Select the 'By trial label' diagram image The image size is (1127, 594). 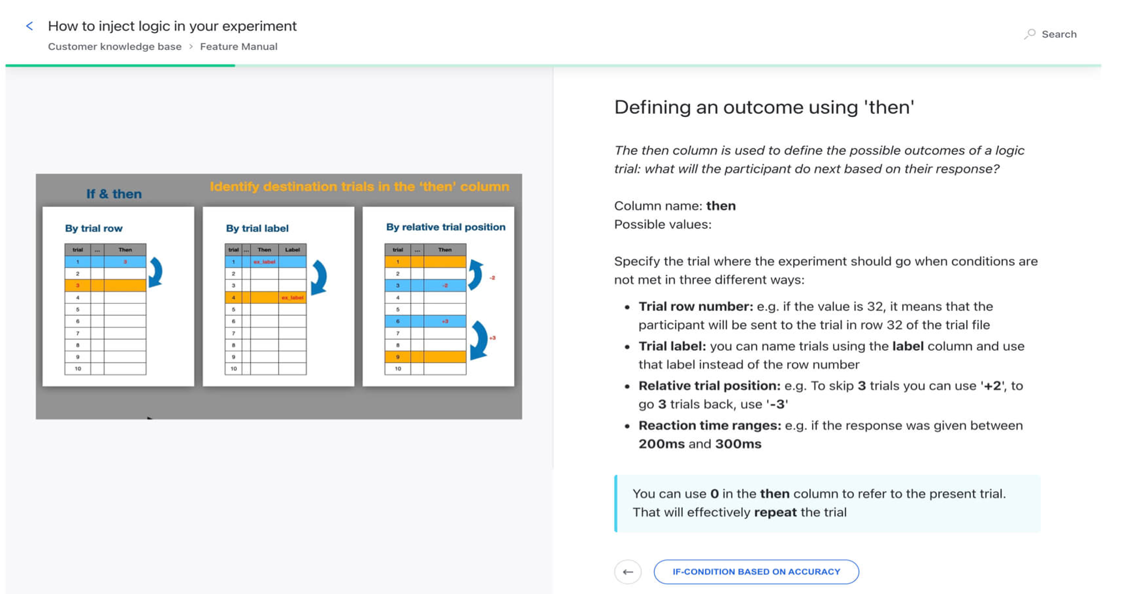(278, 295)
